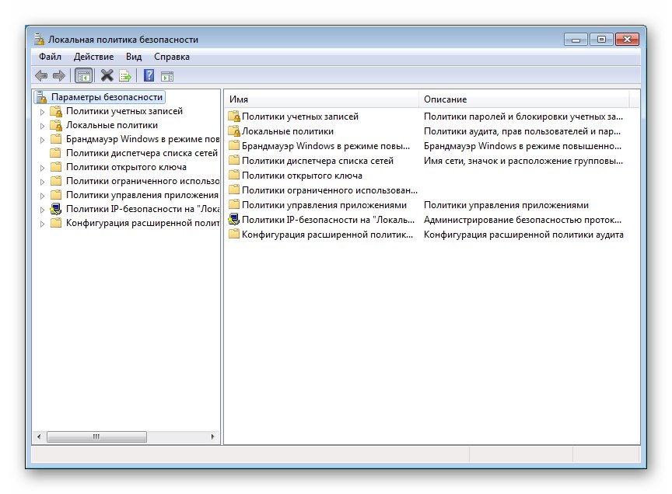The image size is (672, 494).
Task: Click list folder icon for Политики учетных записей
Action: point(234,117)
